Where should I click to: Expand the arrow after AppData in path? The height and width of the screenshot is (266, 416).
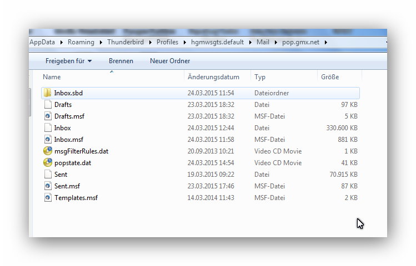point(62,42)
